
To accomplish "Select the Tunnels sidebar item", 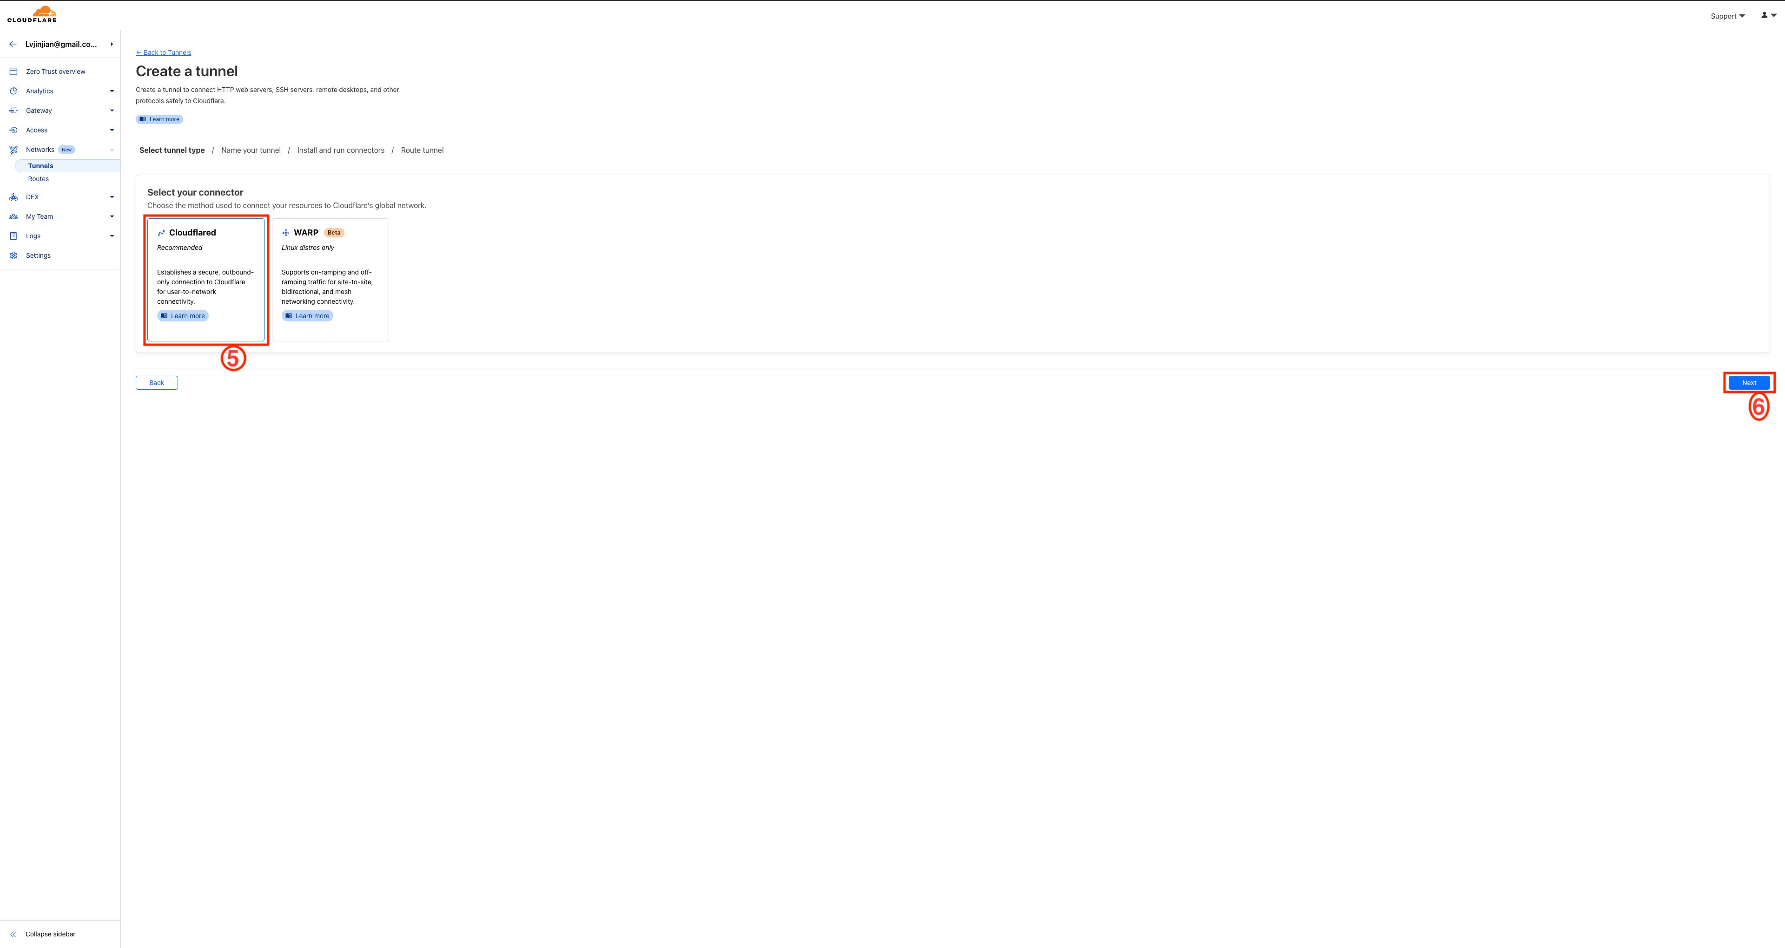I will [x=67, y=166].
